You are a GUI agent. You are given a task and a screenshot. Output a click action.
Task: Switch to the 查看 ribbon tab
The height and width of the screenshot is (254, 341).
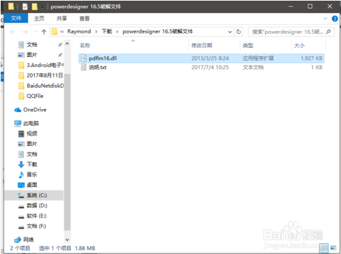[x=84, y=18]
